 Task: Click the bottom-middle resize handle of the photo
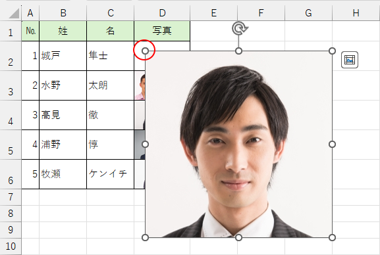click(238, 237)
